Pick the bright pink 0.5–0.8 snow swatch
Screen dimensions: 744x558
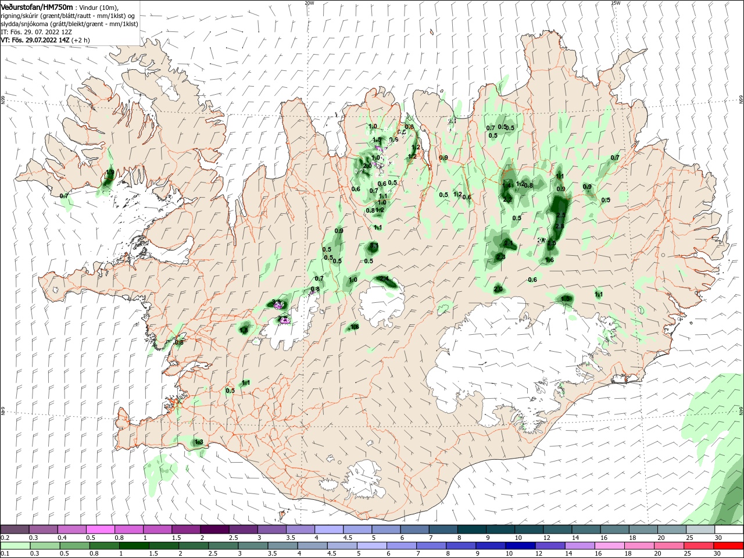[x=100, y=530]
